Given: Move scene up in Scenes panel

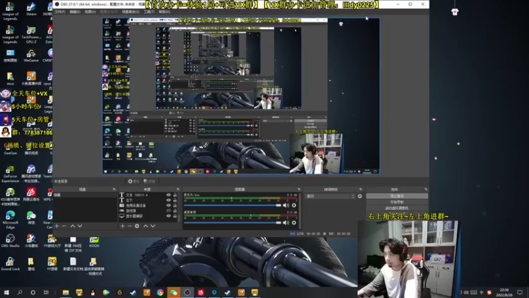Looking at the screenshot, I should (72, 226).
